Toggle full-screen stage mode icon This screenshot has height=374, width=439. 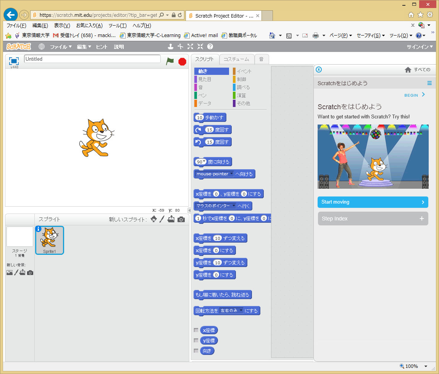[x=14, y=61]
